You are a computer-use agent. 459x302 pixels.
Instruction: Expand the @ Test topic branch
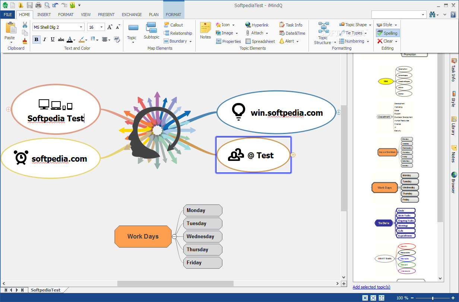293,155
